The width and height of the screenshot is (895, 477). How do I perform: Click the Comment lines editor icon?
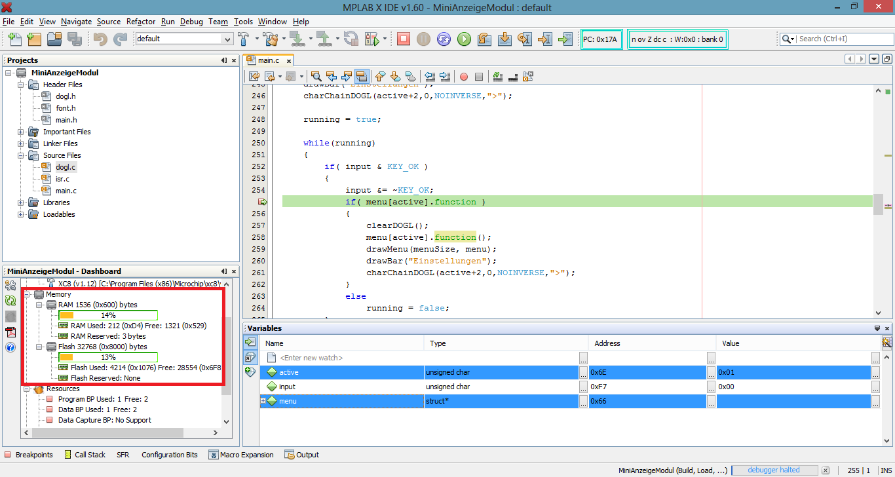[498, 77]
